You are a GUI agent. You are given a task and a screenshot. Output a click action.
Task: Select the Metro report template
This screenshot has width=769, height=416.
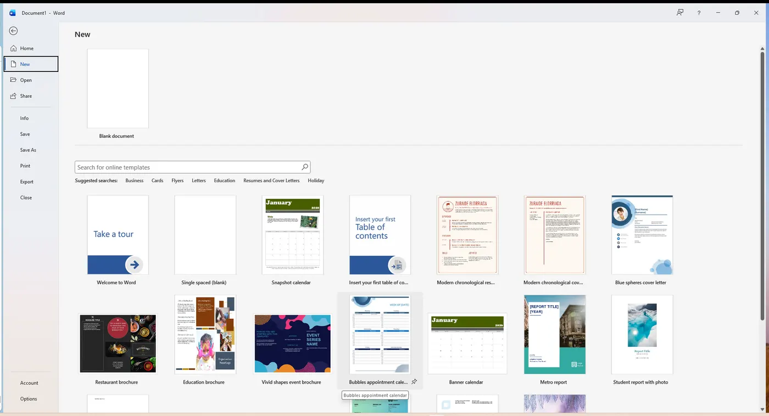point(554,335)
